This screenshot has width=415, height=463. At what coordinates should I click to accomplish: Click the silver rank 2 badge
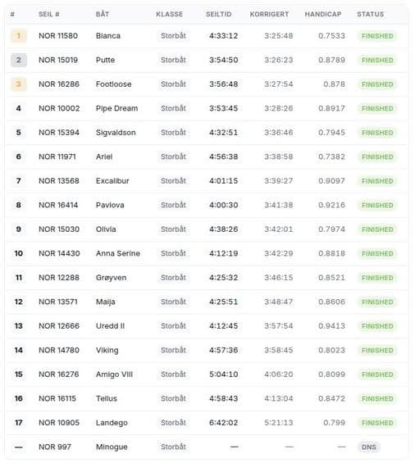coord(19,61)
